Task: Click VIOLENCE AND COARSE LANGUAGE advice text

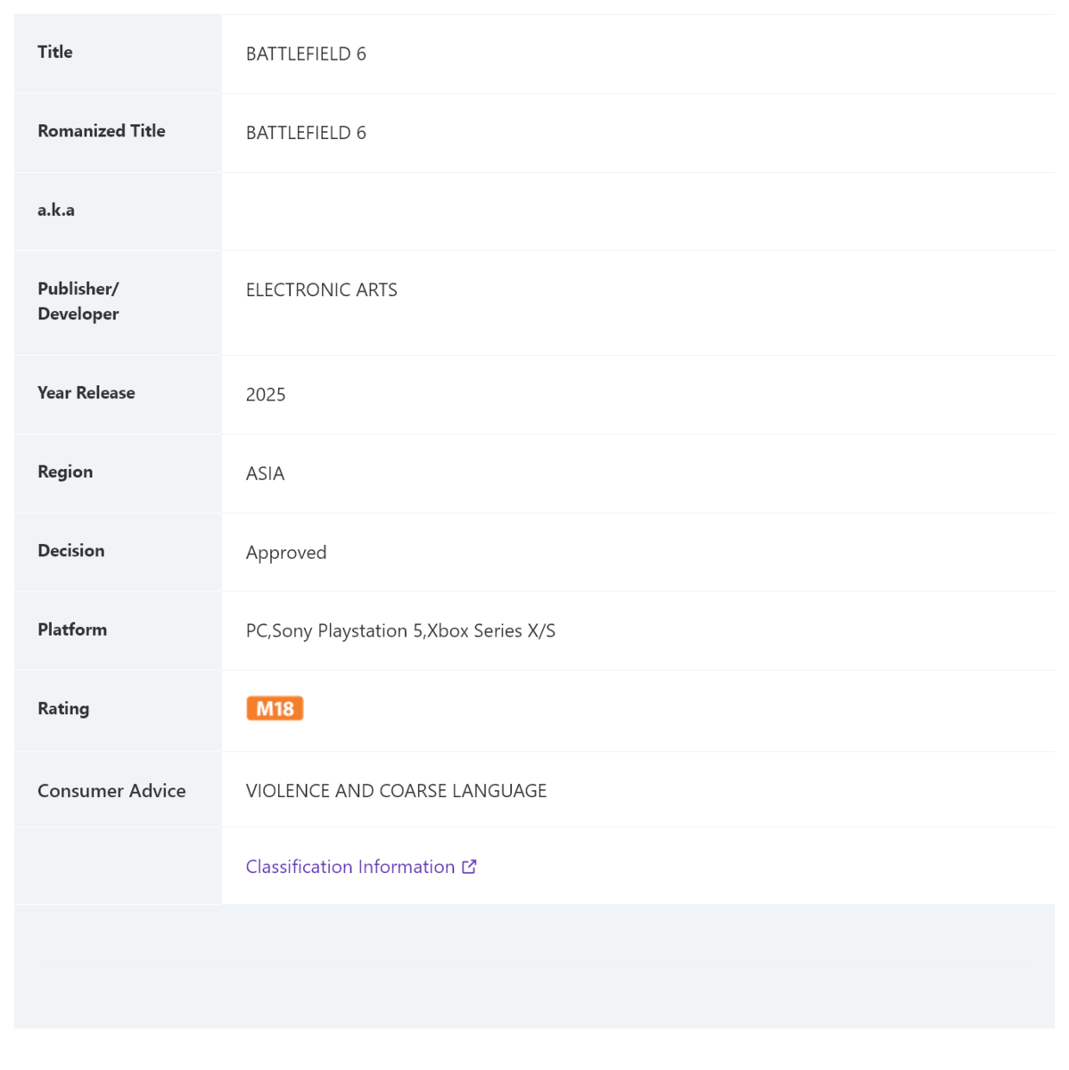Action: pyautogui.click(x=396, y=791)
